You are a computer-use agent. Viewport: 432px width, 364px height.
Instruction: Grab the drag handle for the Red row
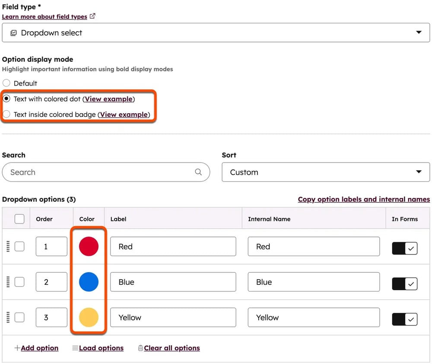point(8,246)
